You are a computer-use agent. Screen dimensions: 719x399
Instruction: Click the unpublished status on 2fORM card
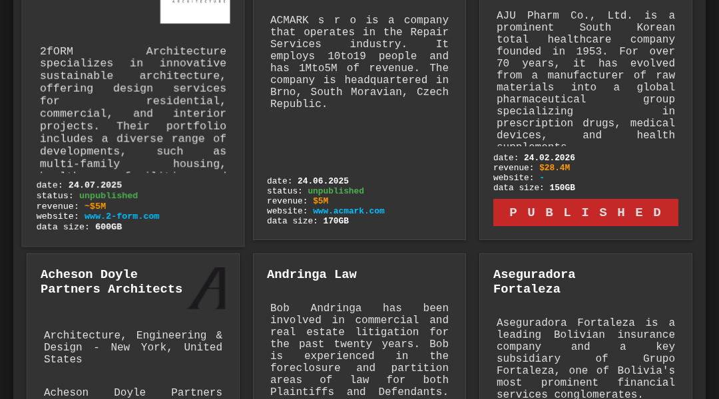[x=109, y=196]
